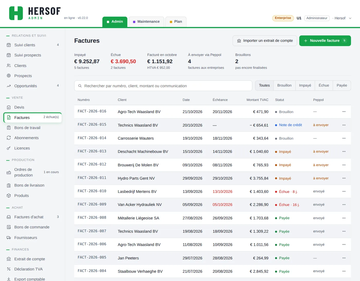Click Nouvelle facture button

pos(325,41)
